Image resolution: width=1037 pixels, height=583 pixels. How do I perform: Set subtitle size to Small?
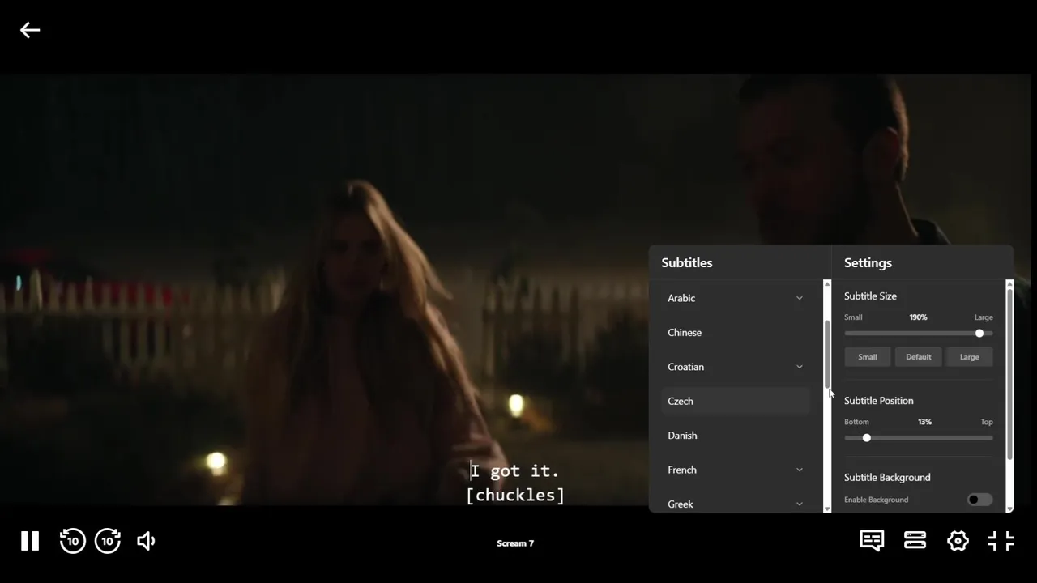868,357
